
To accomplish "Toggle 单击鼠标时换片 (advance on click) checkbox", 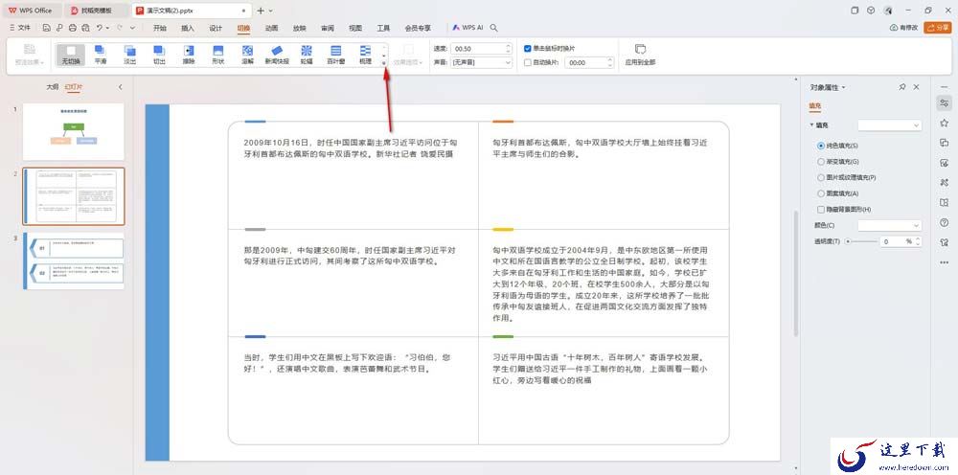I will click(x=528, y=48).
